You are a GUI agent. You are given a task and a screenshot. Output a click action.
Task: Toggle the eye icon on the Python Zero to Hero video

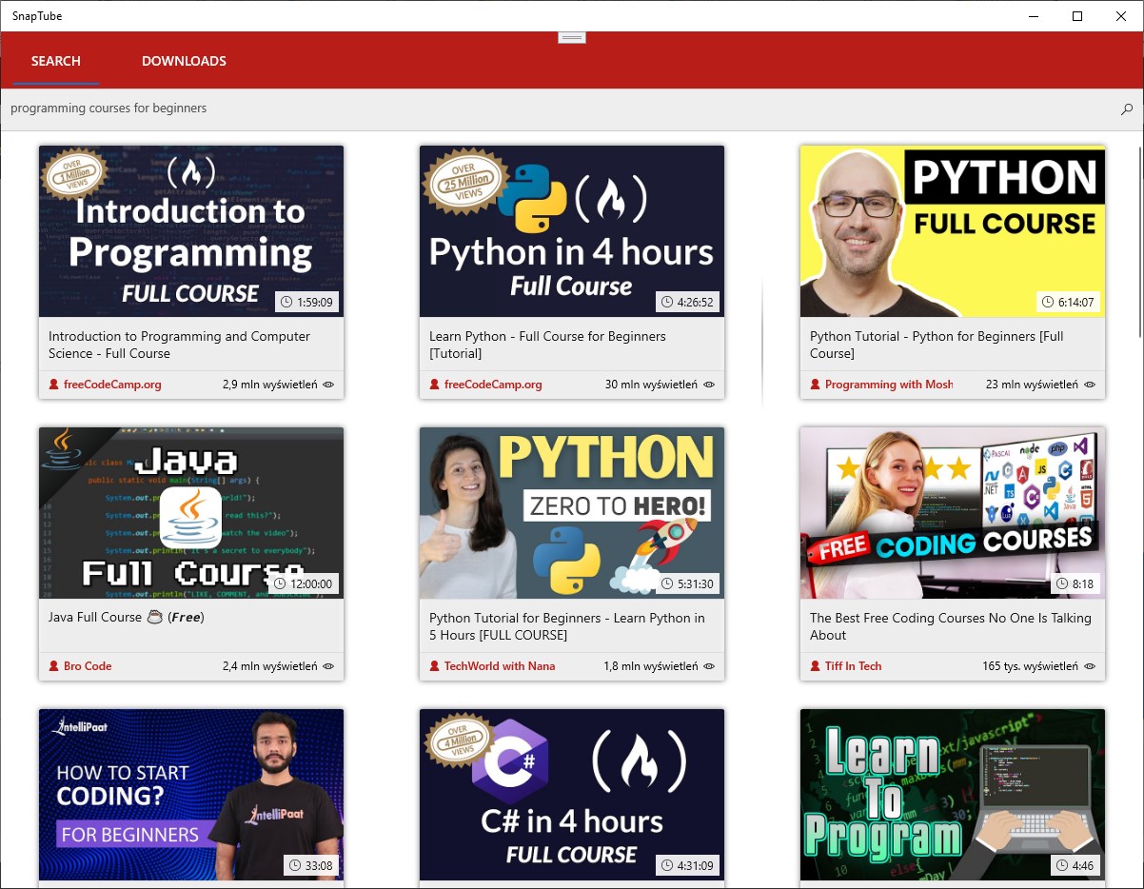(x=709, y=666)
